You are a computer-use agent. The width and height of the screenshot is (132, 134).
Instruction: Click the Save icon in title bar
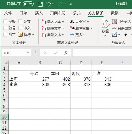40,4
